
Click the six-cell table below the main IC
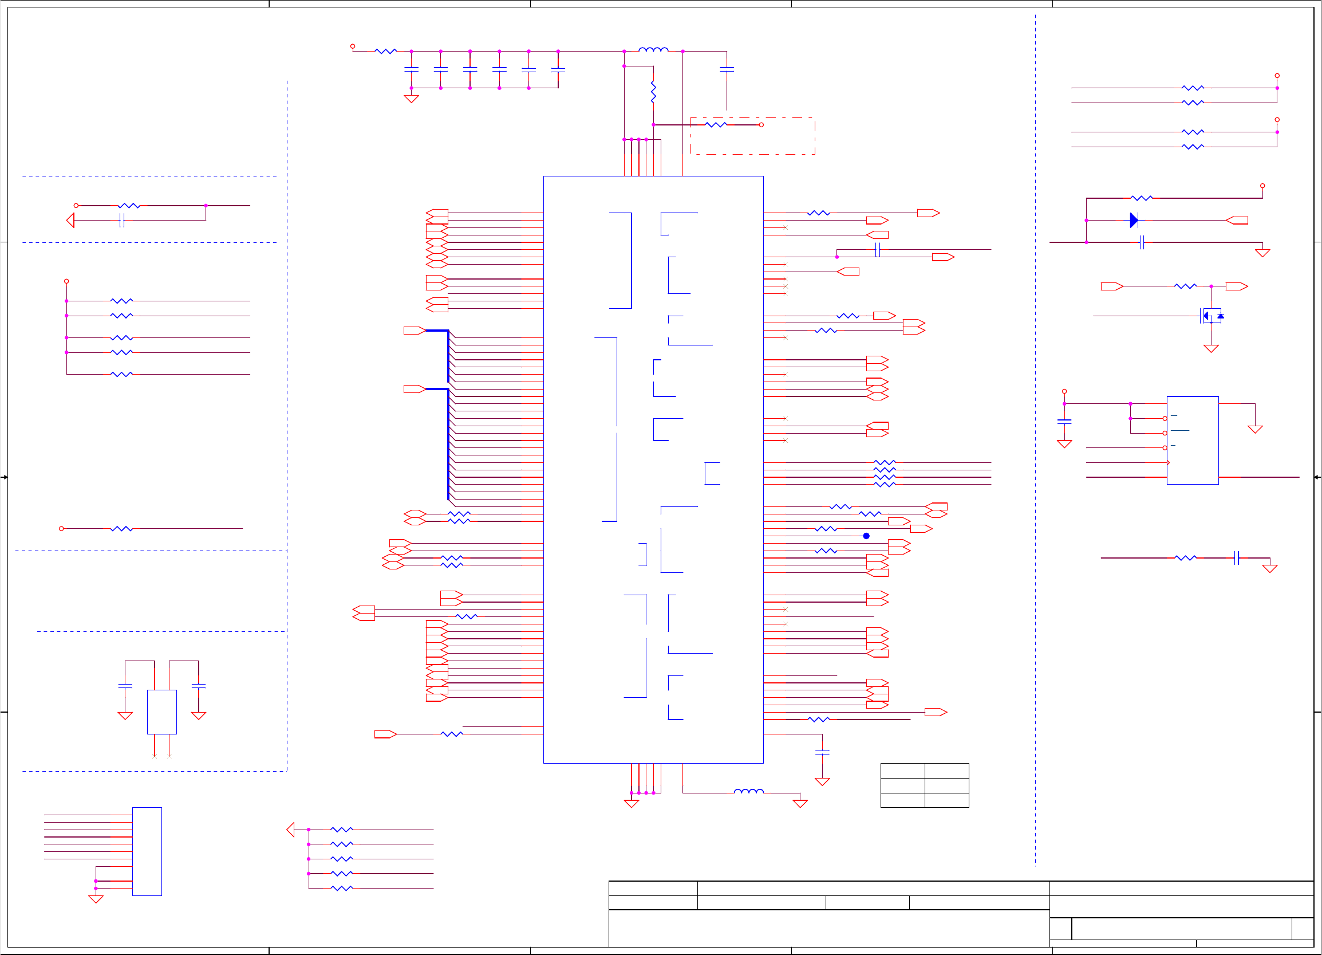point(925,785)
